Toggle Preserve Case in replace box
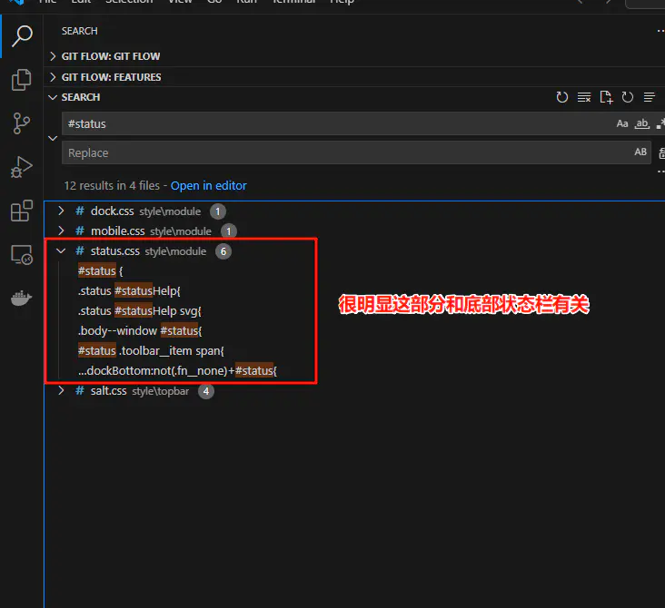 point(640,152)
